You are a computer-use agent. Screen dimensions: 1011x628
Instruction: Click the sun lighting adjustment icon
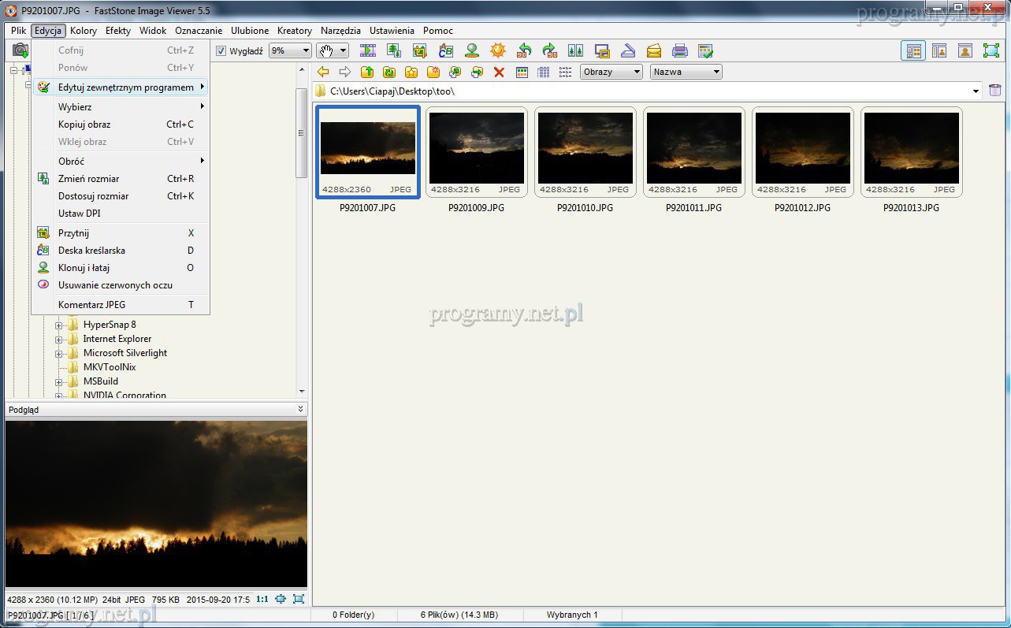click(497, 51)
